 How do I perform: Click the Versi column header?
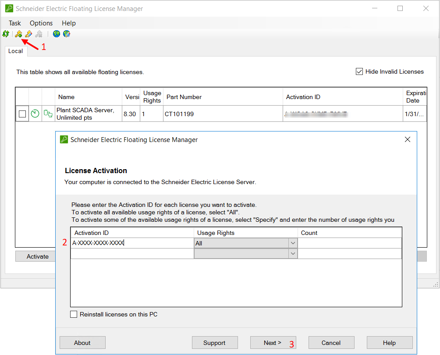131,97
